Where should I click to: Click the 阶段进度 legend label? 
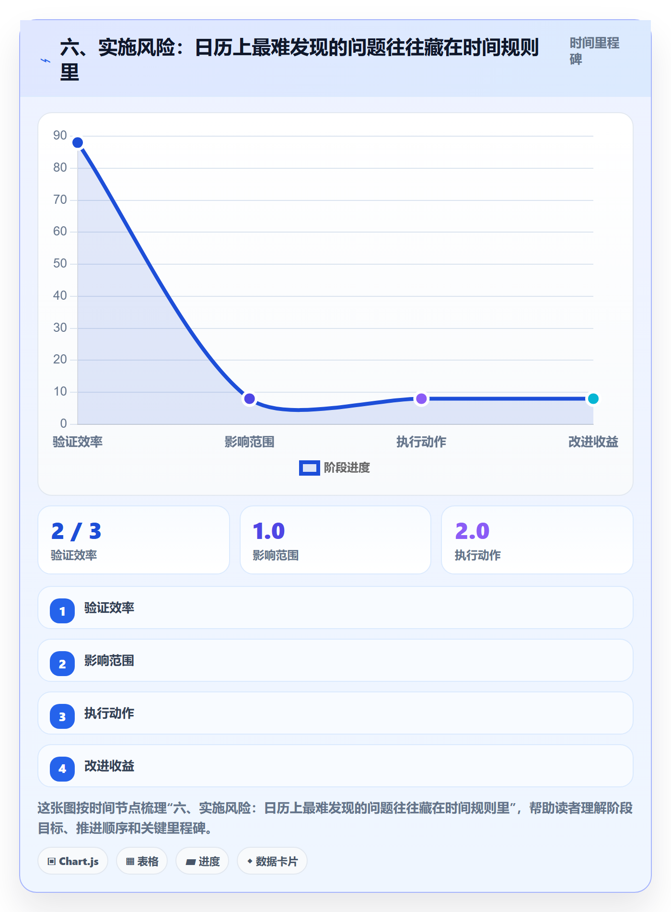(x=347, y=468)
